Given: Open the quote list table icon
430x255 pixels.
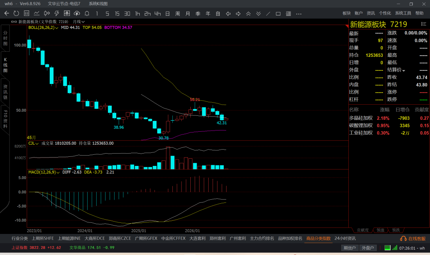Looking at the screenshot, I should tap(27, 14).
